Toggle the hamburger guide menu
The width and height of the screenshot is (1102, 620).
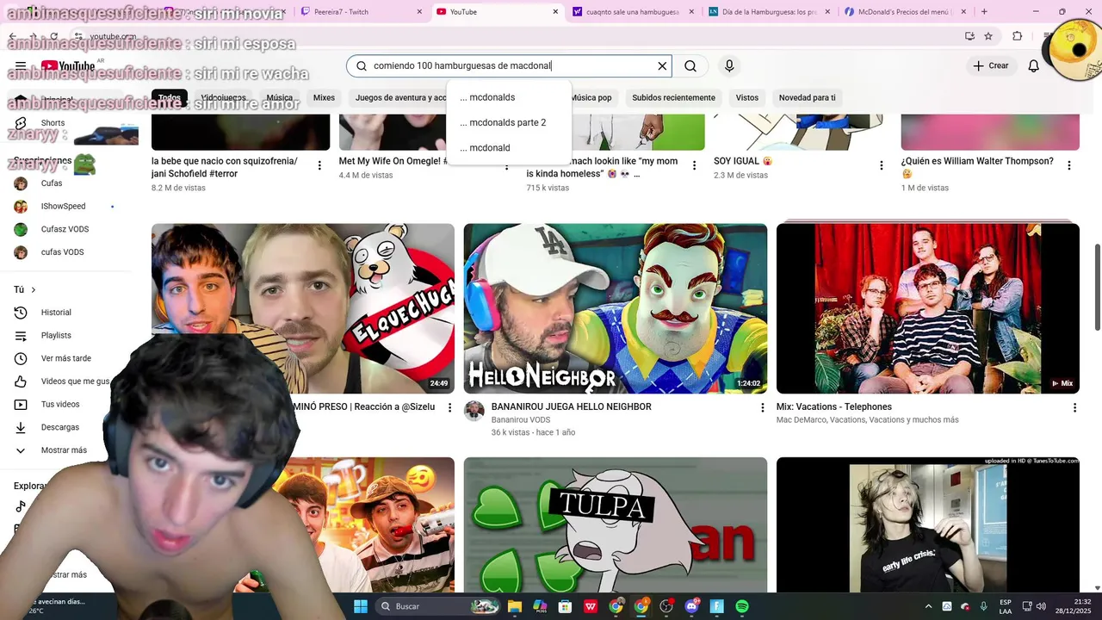(21, 66)
